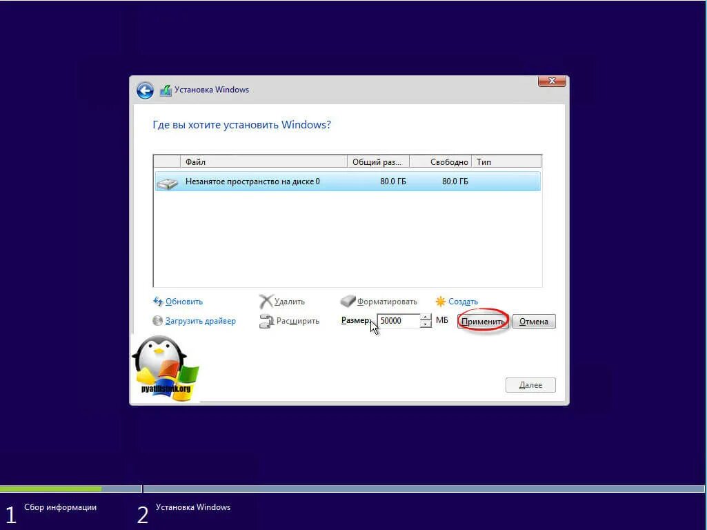The width and height of the screenshot is (707, 530).
Task: Increase partition size with up spinner arrow
Action: pyautogui.click(x=425, y=317)
